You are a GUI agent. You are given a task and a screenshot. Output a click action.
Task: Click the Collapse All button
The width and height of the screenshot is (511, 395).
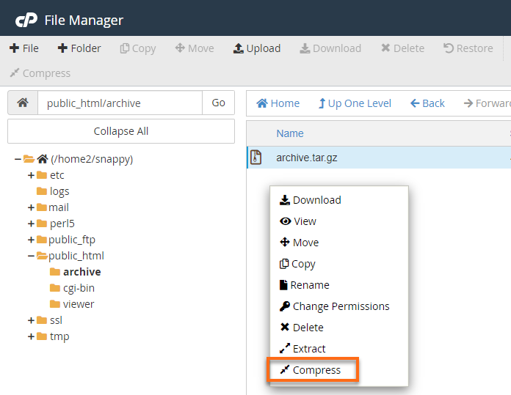(x=121, y=131)
